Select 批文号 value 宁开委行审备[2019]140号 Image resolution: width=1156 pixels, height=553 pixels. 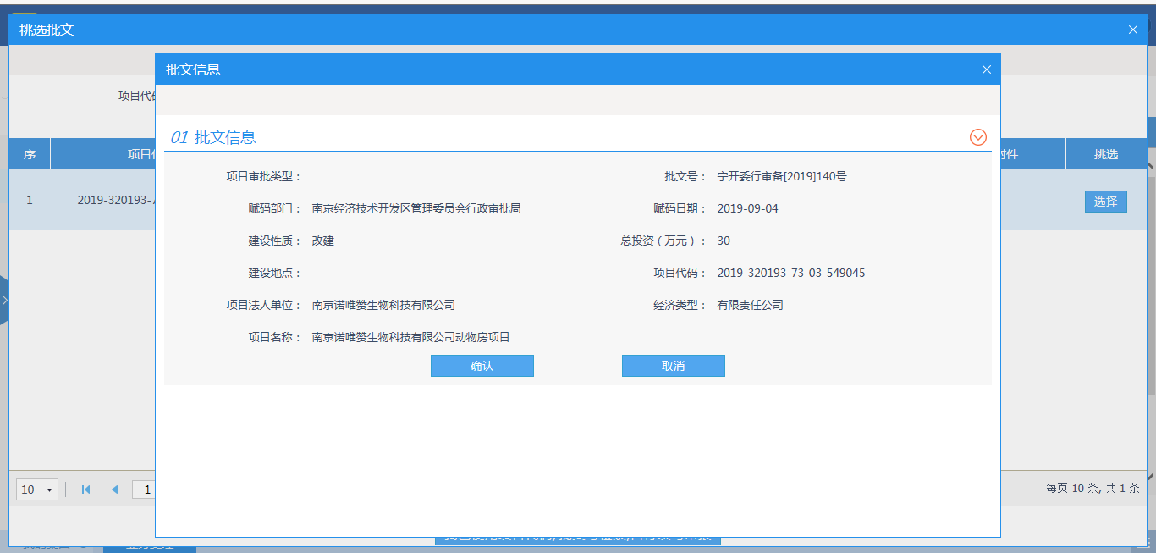pos(782,177)
